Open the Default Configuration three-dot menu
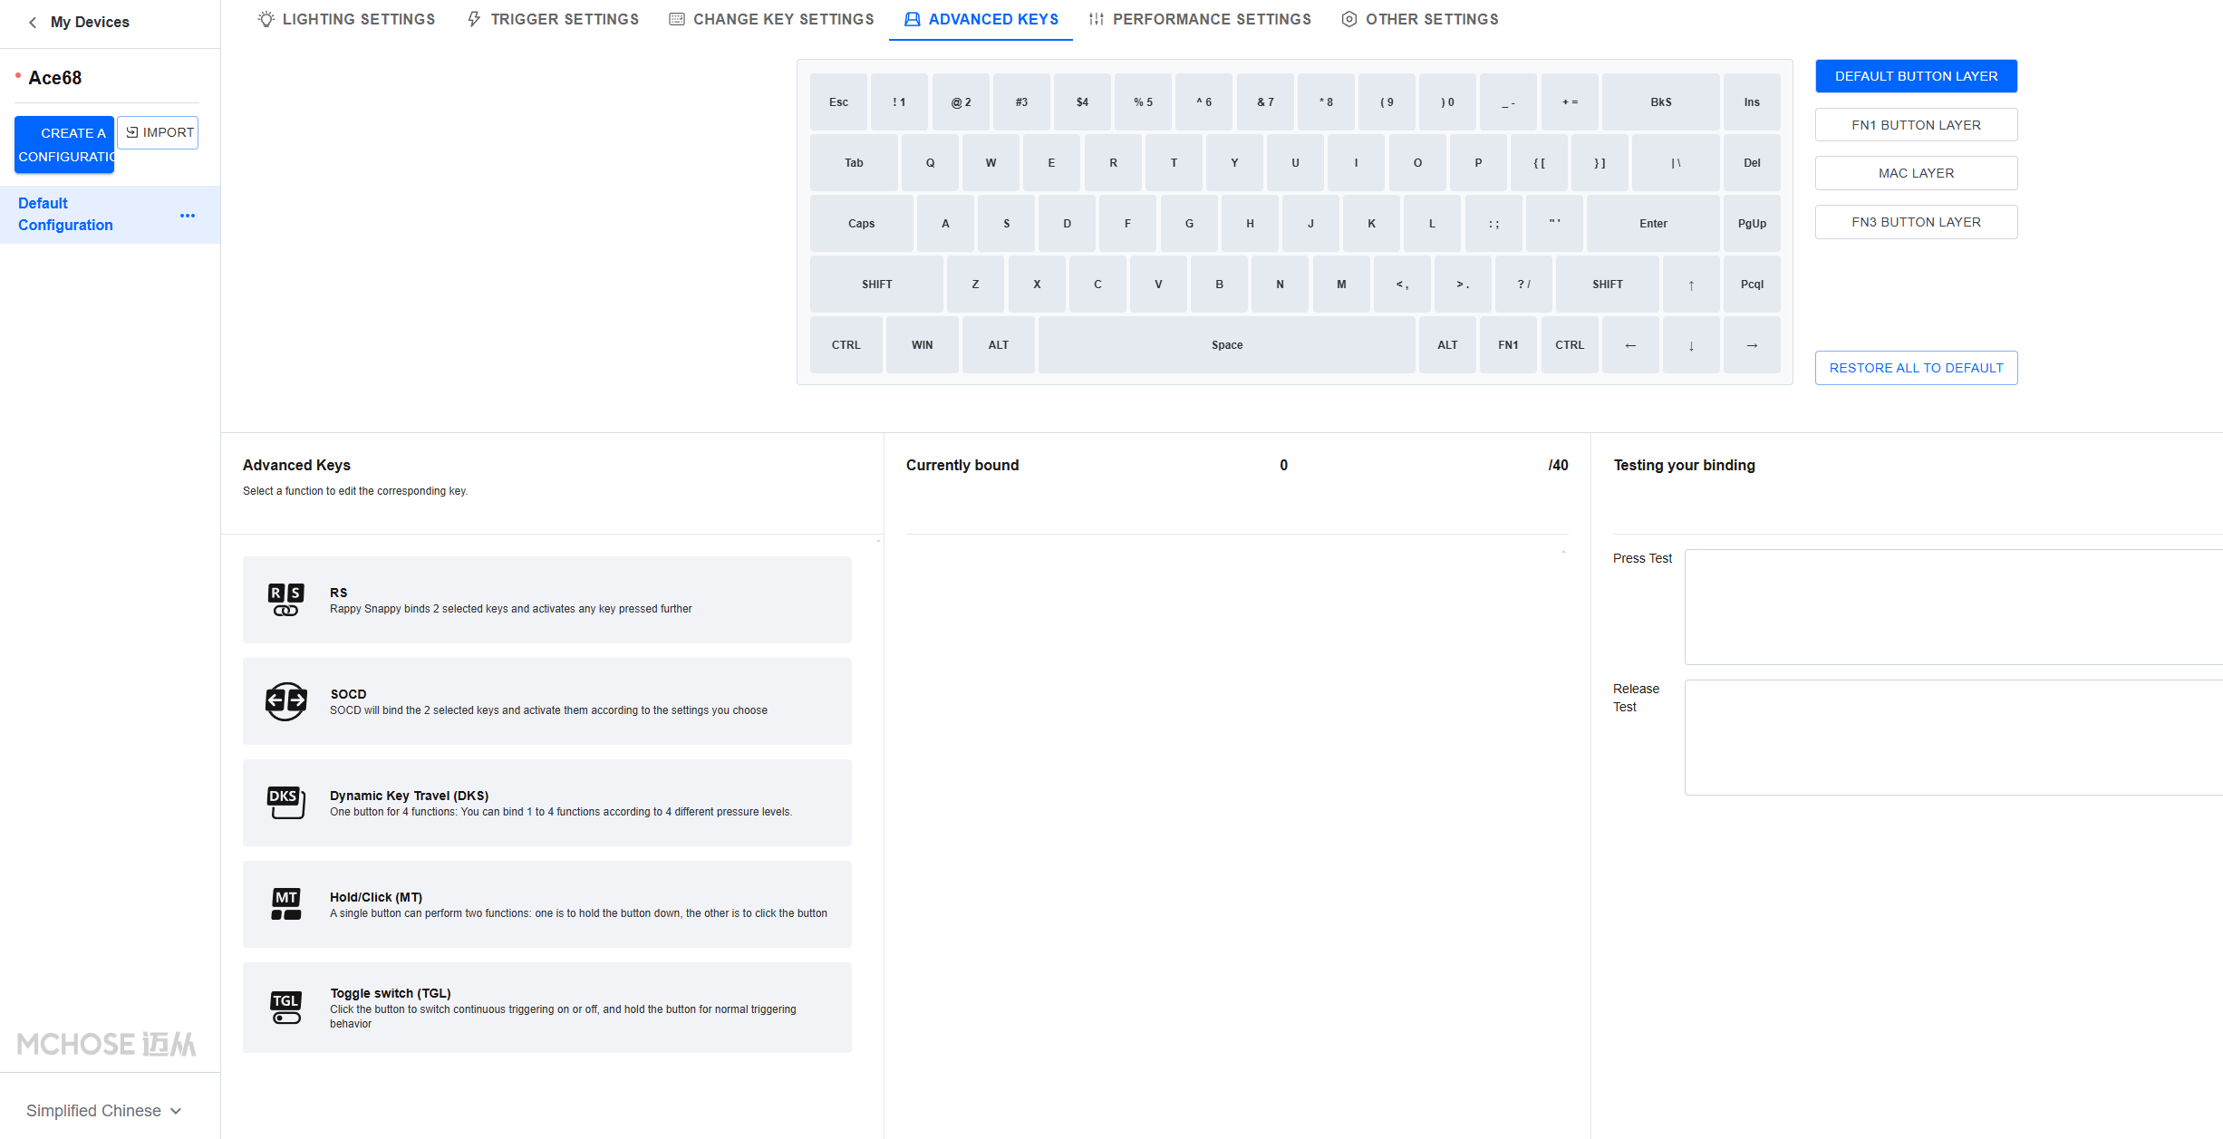 [x=188, y=216]
